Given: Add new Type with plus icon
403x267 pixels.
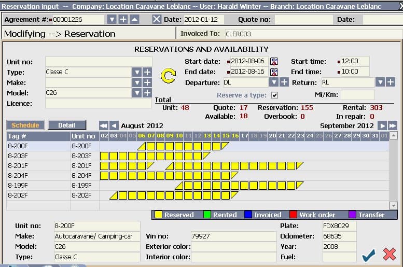Looking at the screenshot, I should tap(147, 72).
